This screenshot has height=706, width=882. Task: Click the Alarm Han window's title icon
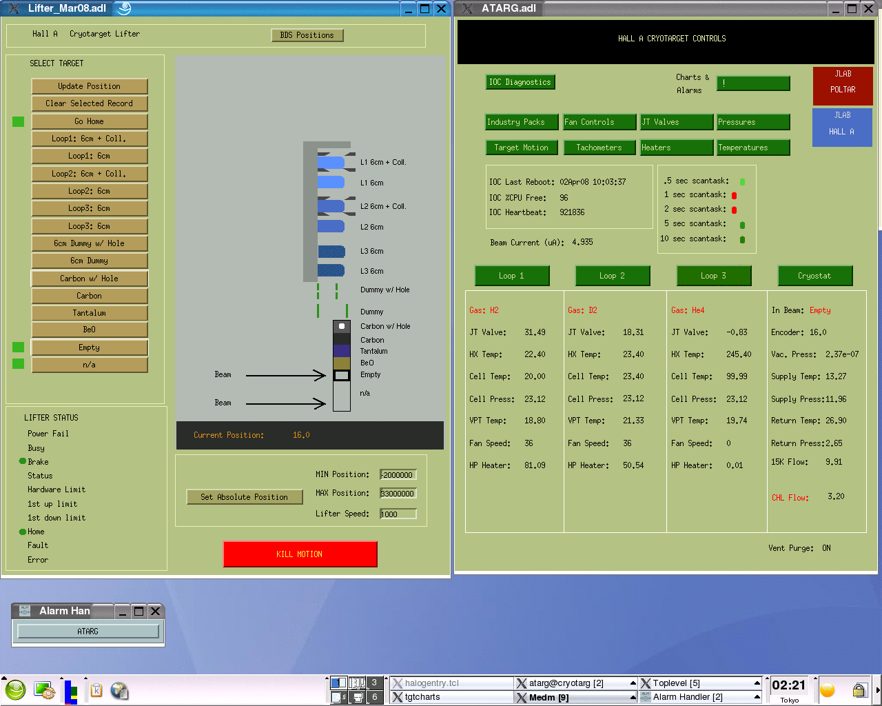click(x=25, y=611)
